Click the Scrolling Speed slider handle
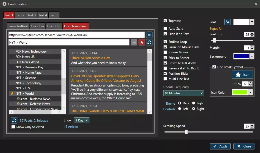260x153 pixels. point(186,132)
